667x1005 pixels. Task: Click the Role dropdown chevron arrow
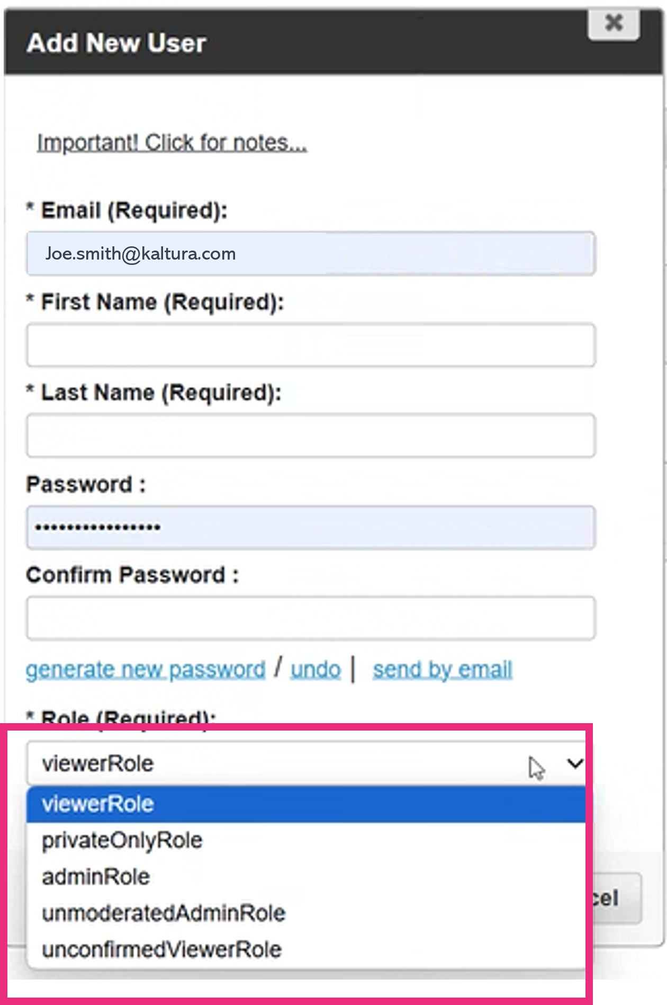pyautogui.click(x=574, y=763)
